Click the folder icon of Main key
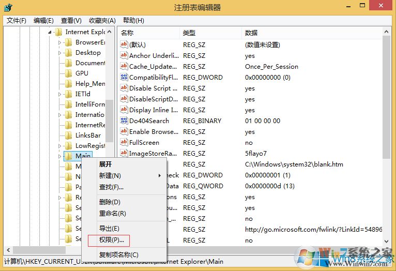The image size is (396, 271). pyautogui.click(x=68, y=156)
